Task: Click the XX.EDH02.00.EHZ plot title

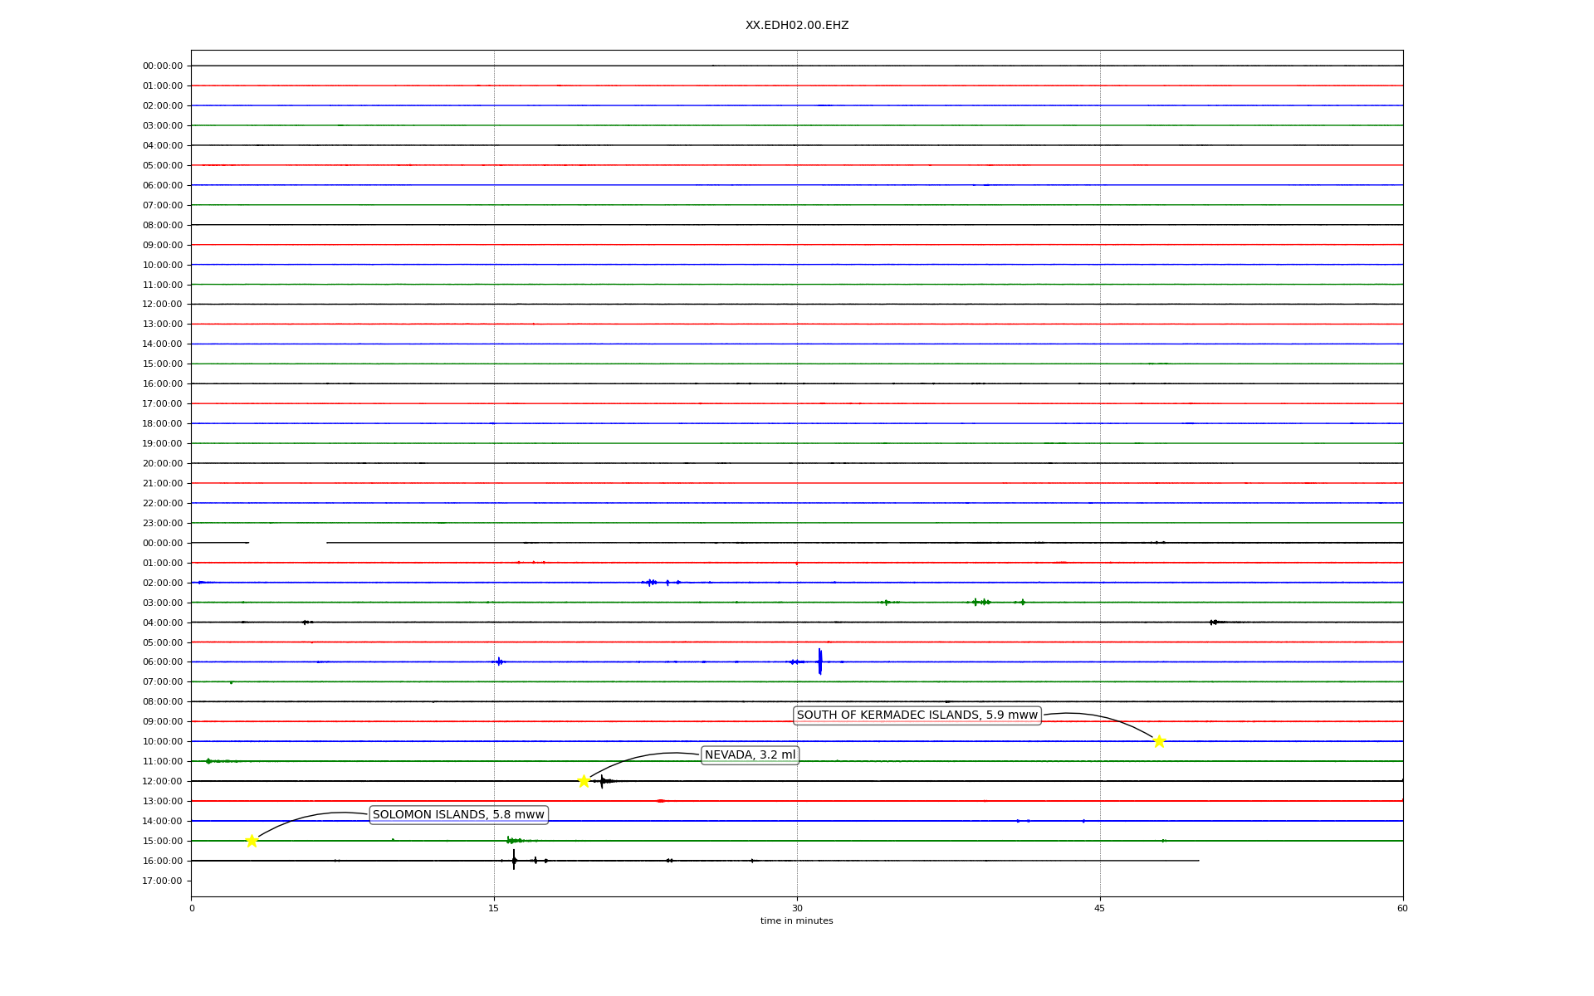Action: (x=797, y=26)
